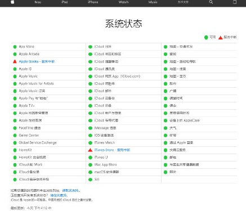
Task: Click the "通过 Apple 登录" row text
Action: pyautogui.click(x=181, y=142)
